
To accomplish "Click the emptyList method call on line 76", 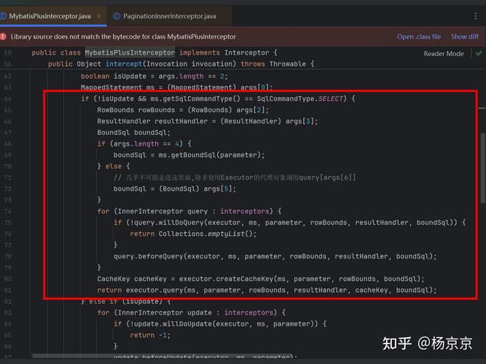I will (x=229, y=234).
